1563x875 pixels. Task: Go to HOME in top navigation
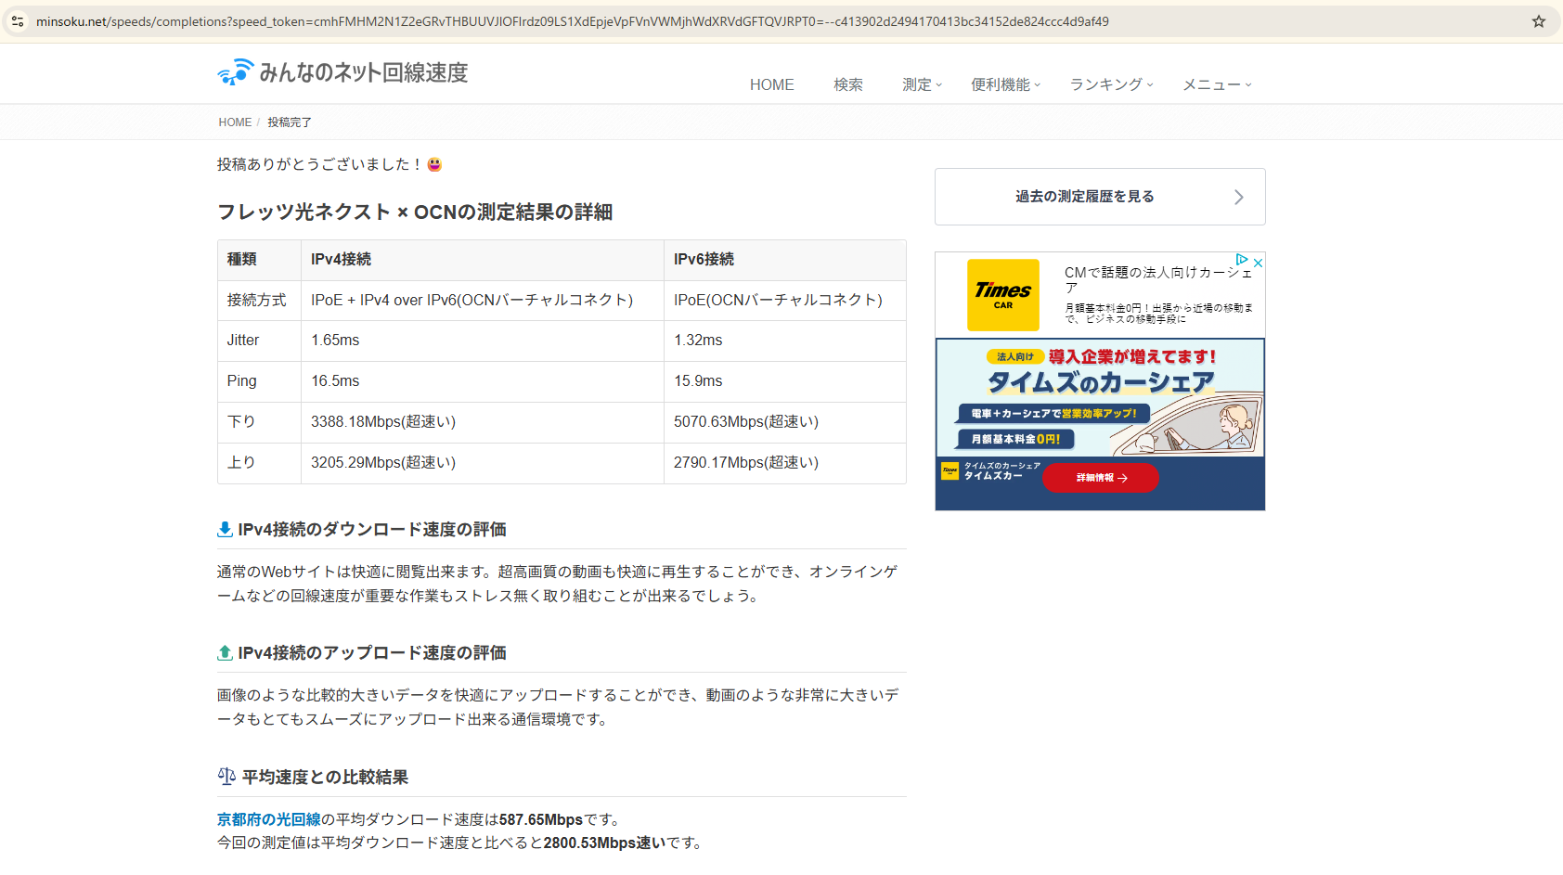click(771, 84)
